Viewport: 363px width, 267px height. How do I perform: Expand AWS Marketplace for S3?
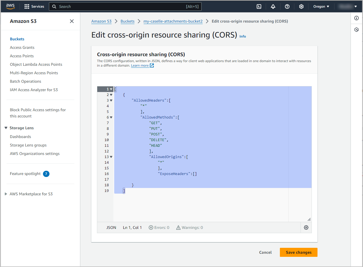click(6, 194)
